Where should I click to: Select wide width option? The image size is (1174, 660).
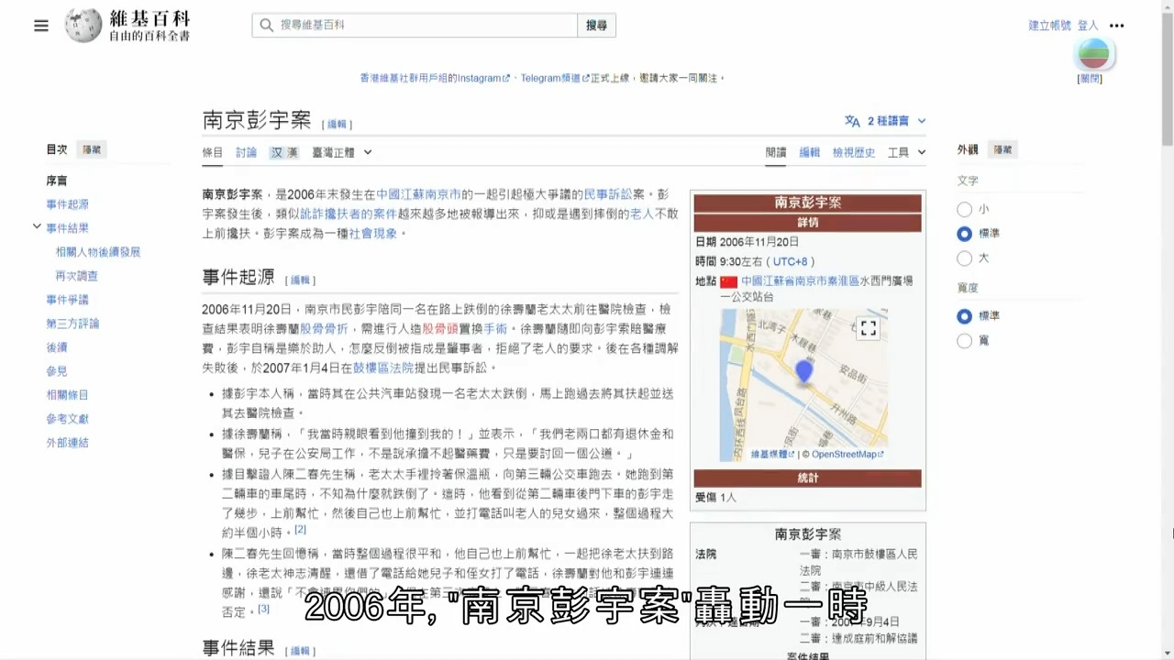click(964, 341)
